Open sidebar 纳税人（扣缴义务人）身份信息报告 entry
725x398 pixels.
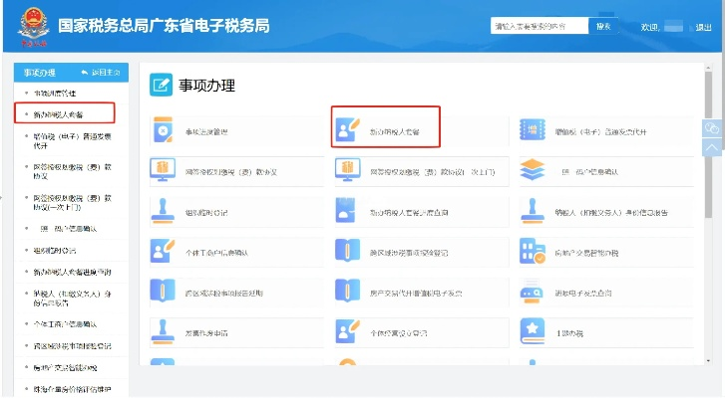[72, 298]
